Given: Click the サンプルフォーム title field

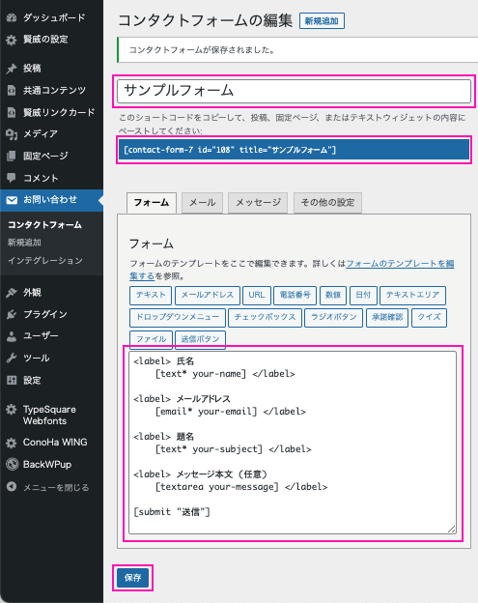Looking at the screenshot, I should pos(294,91).
